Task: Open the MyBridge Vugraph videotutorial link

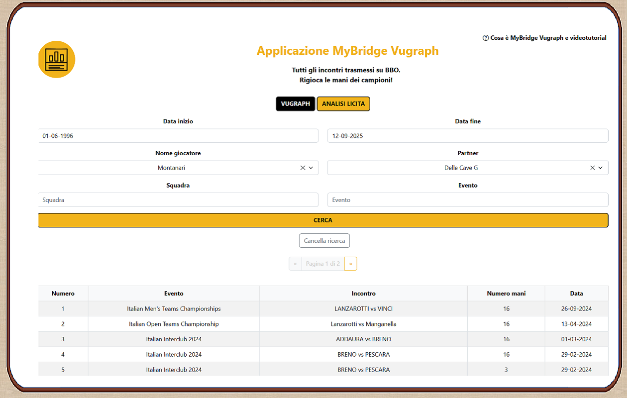Action: pos(548,38)
